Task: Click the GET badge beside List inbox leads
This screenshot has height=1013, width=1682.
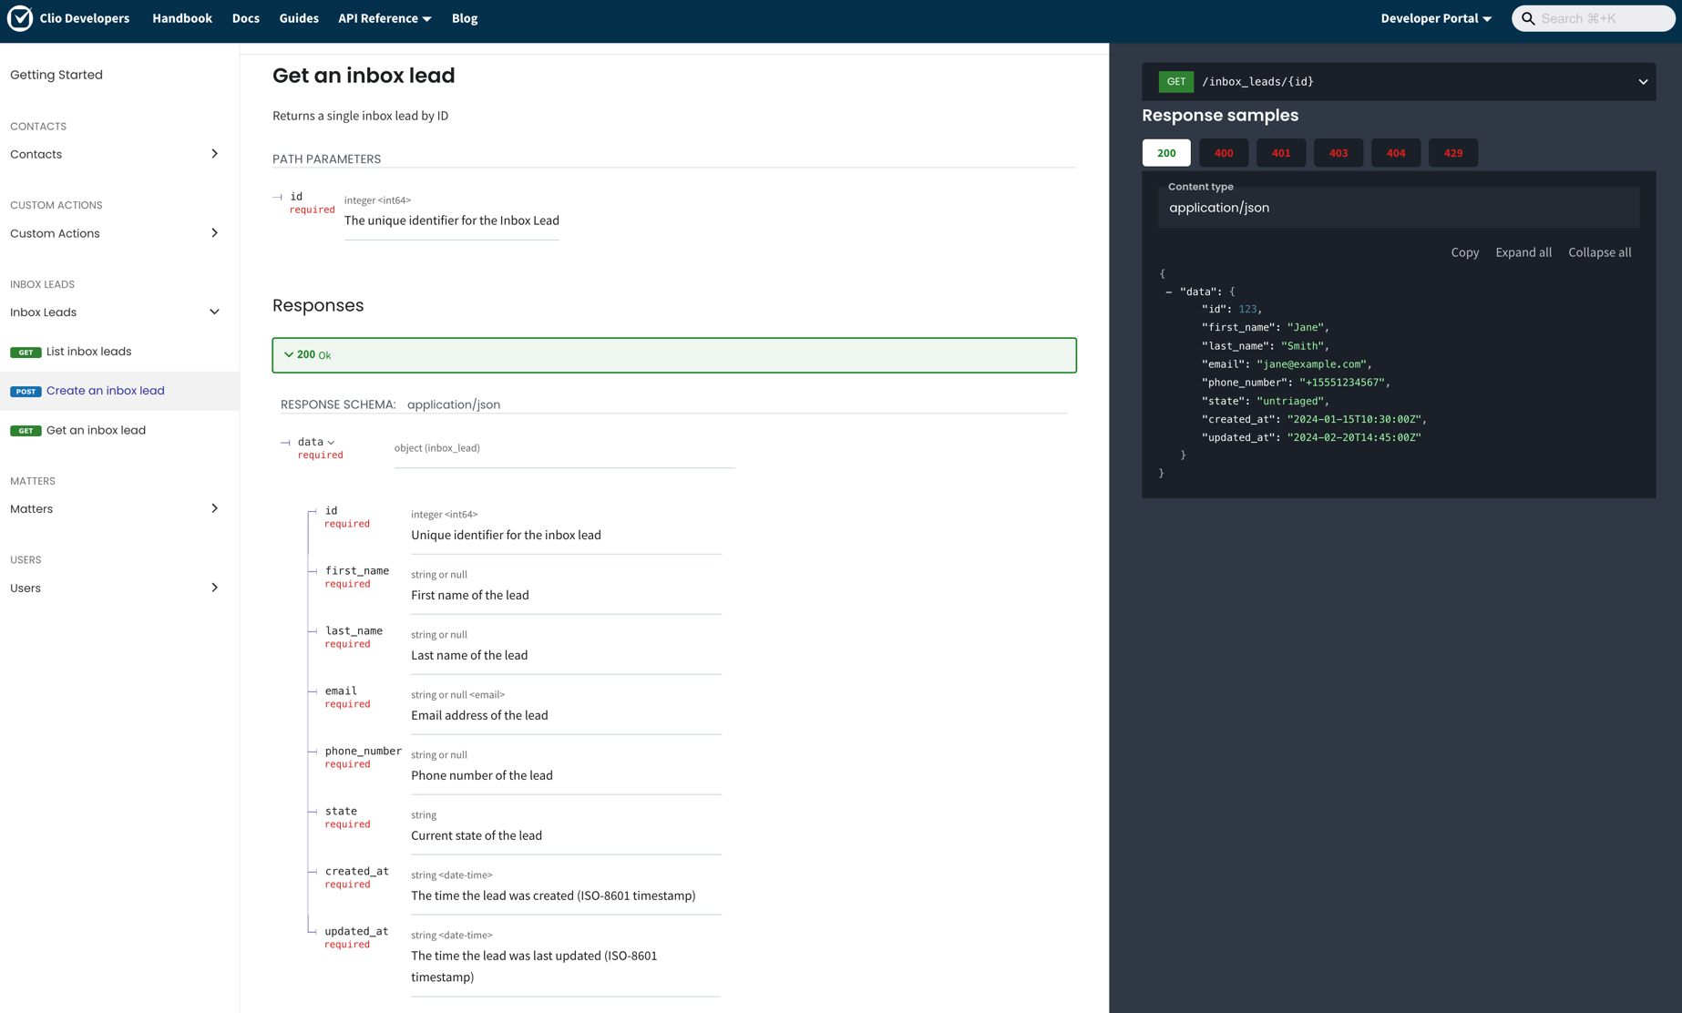Action: (x=26, y=353)
